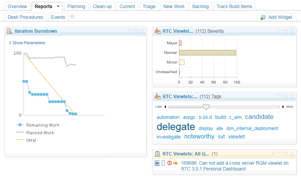Open the 'delegate' tag link
This screenshot has height=177, width=301.
point(176,127)
